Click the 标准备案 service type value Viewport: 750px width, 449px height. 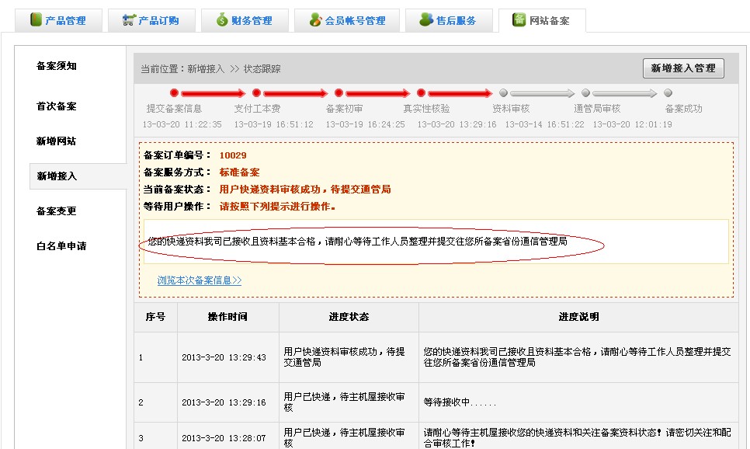click(239, 172)
